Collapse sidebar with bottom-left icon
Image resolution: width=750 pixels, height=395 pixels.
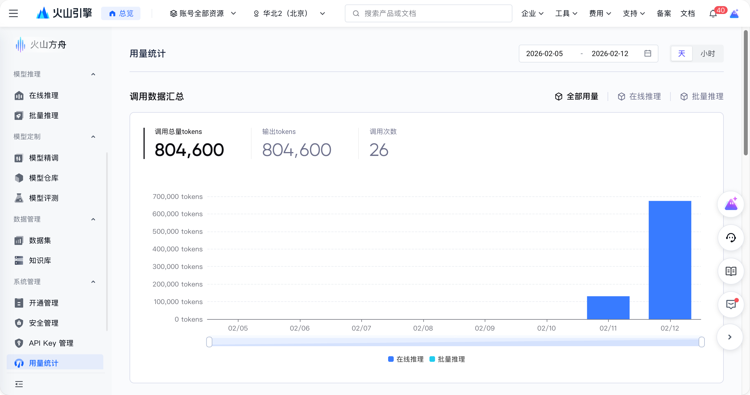pyautogui.click(x=19, y=384)
